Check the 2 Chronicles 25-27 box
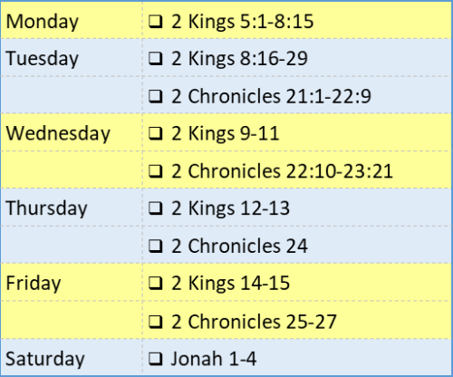Image resolution: width=453 pixels, height=377 pixels. point(156,322)
